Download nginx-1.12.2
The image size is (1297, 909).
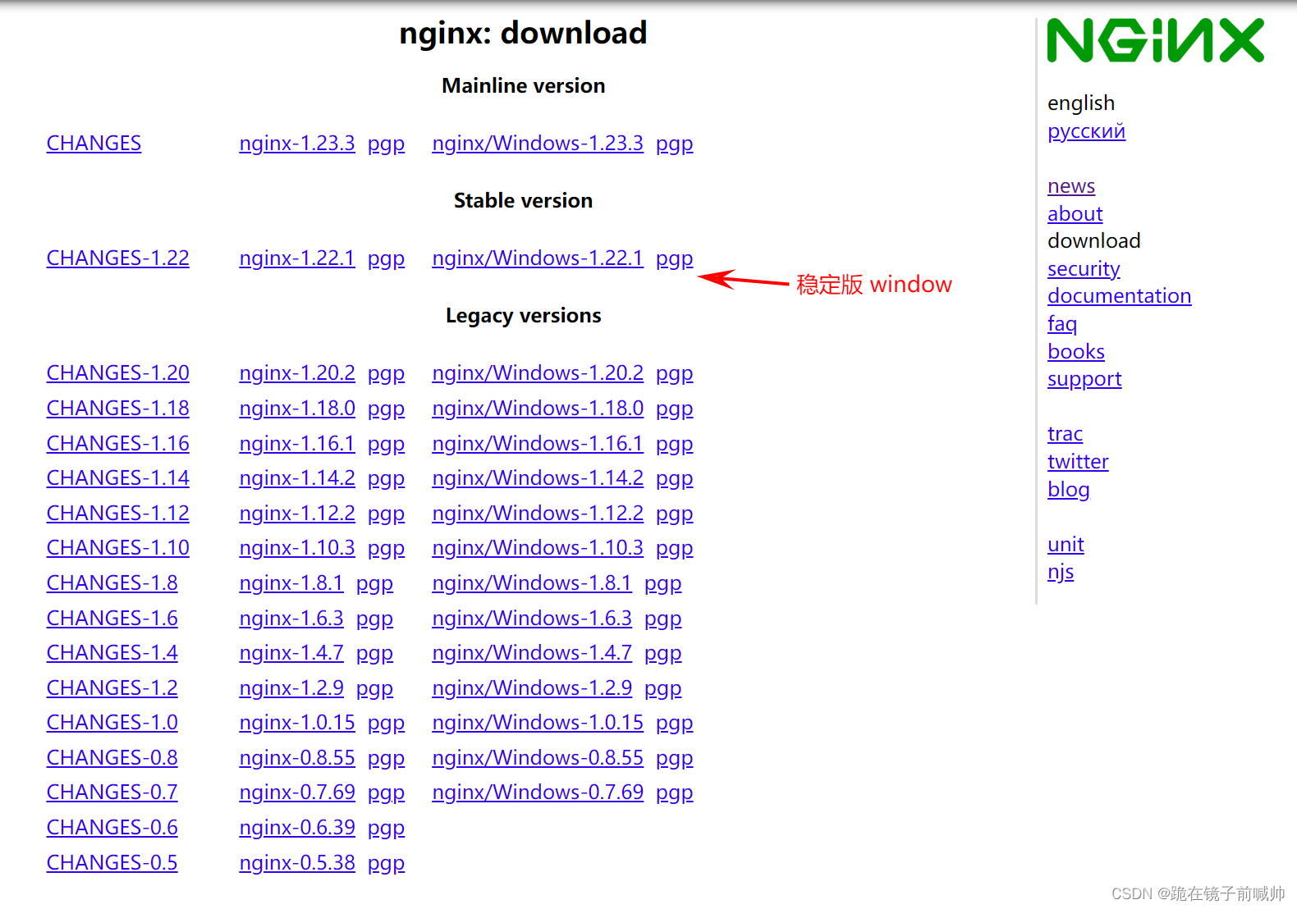[297, 514]
